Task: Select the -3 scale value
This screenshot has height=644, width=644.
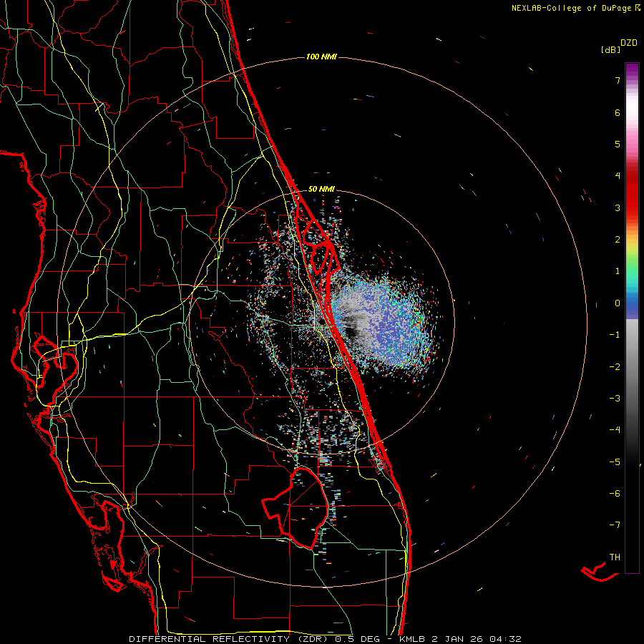Action: 615,399
